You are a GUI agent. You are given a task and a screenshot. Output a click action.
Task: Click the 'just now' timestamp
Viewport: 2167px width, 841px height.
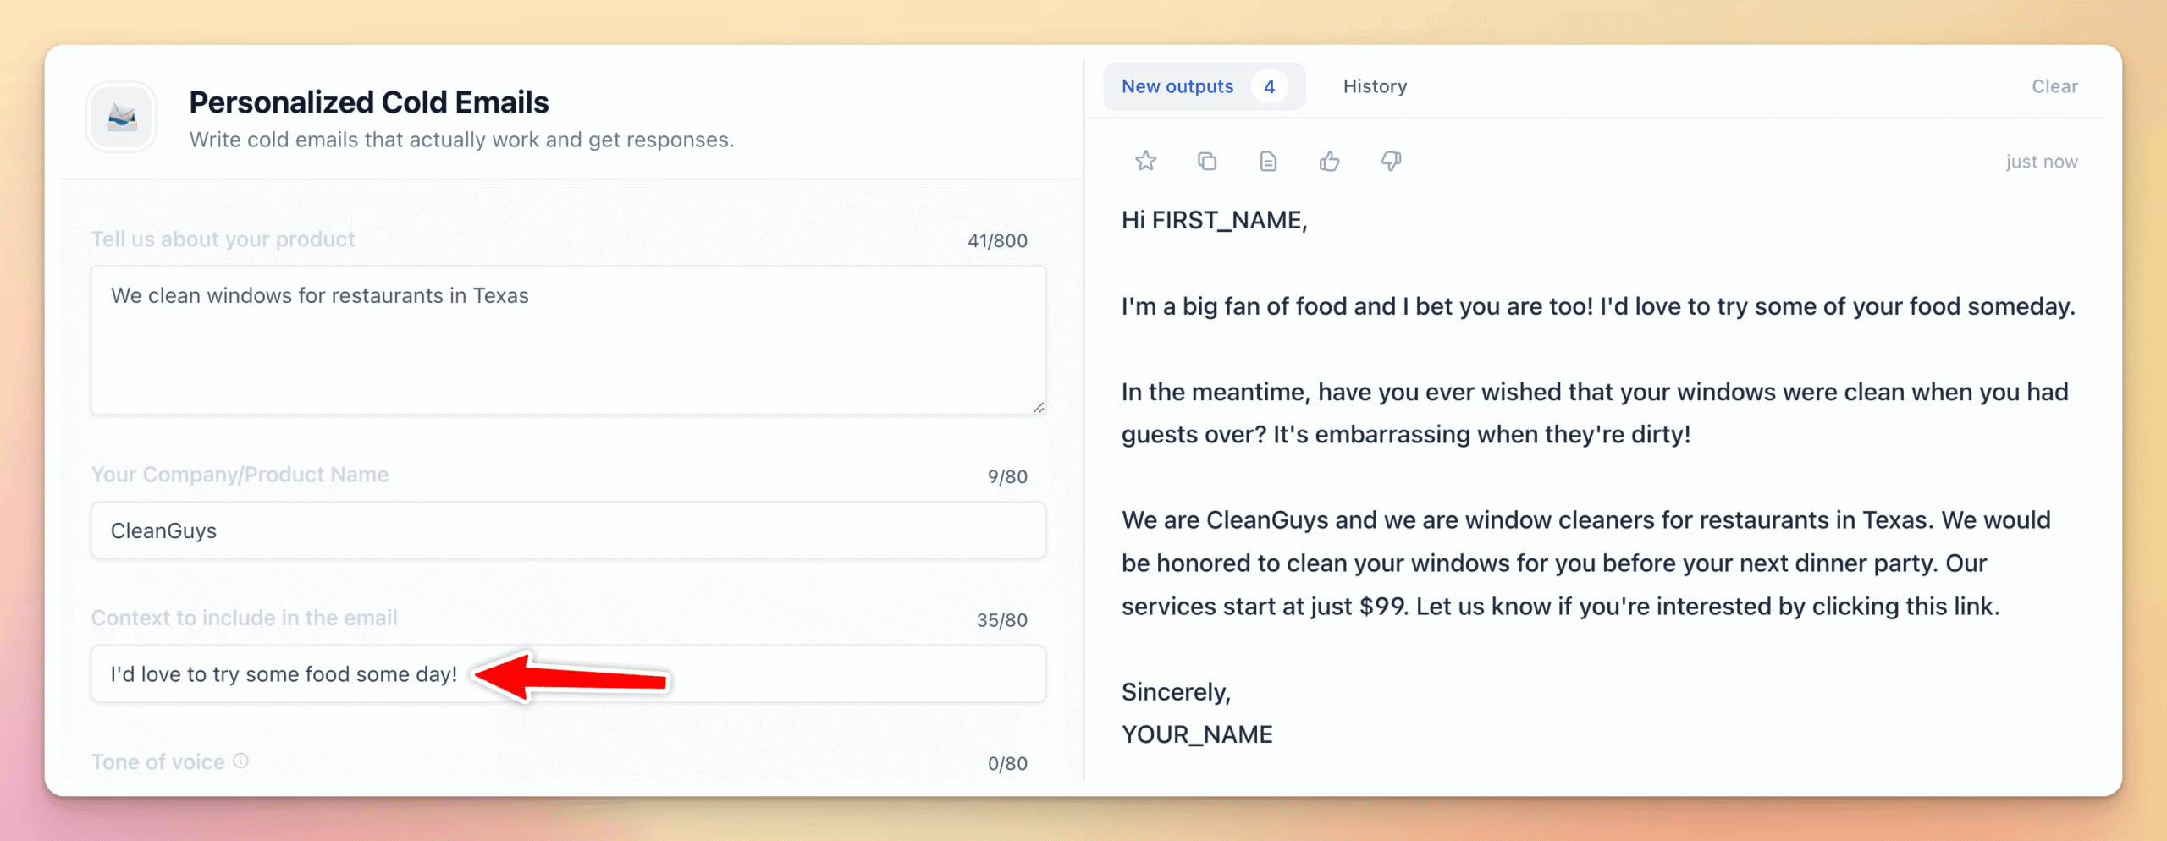pyautogui.click(x=2041, y=162)
